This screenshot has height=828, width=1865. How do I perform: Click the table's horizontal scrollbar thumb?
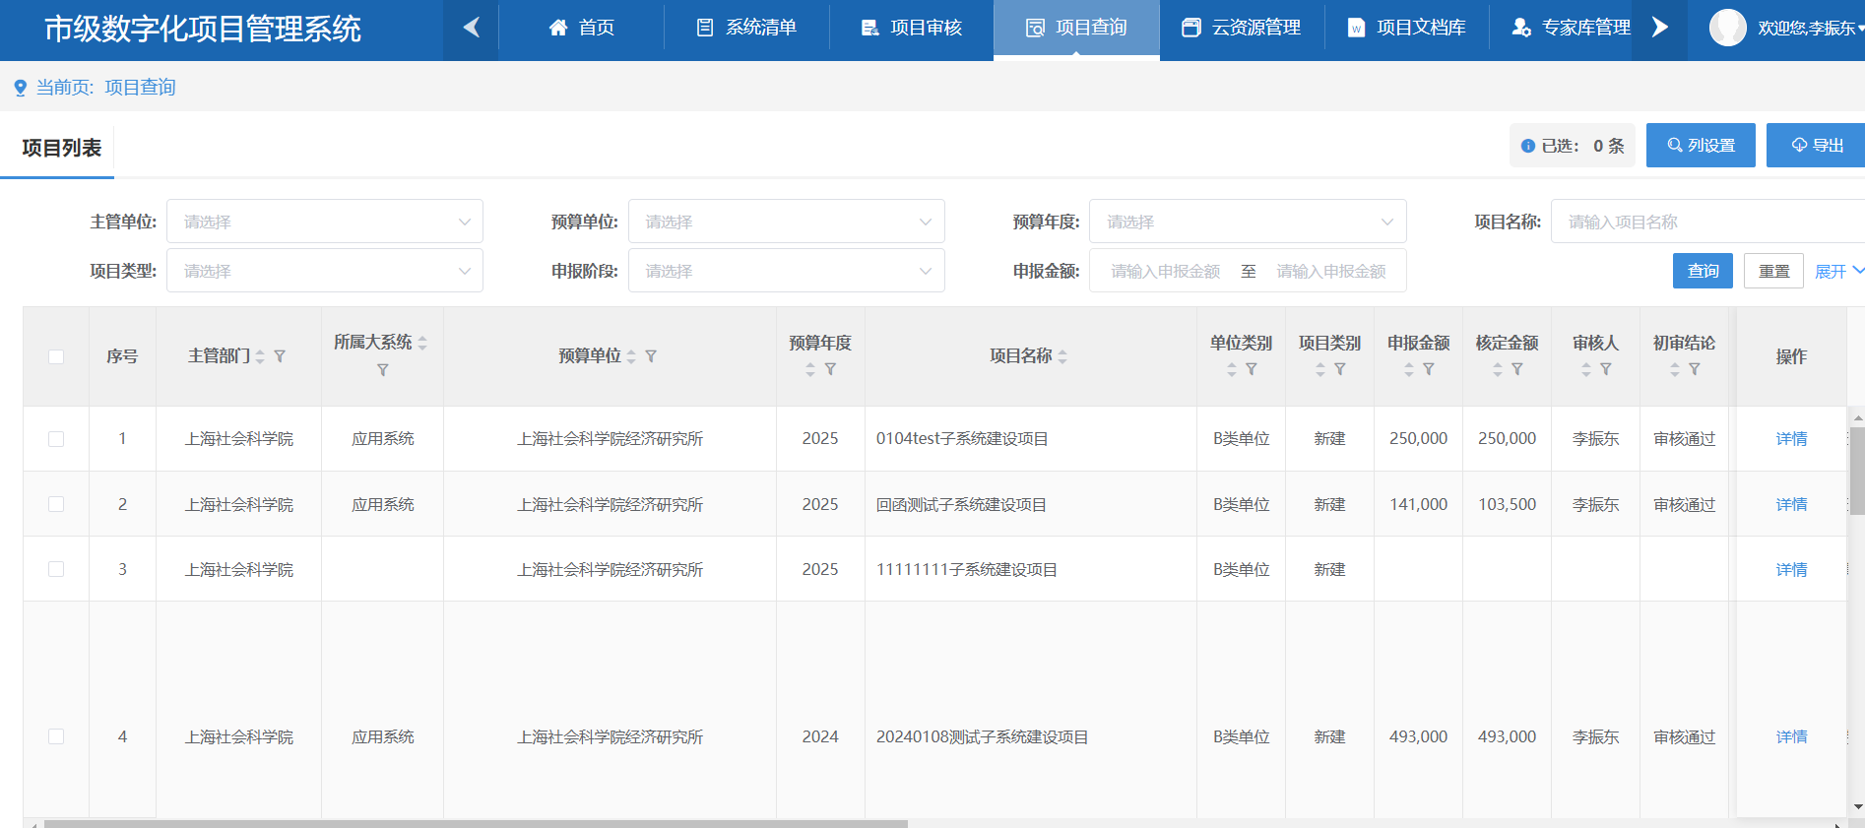pos(476,823)
